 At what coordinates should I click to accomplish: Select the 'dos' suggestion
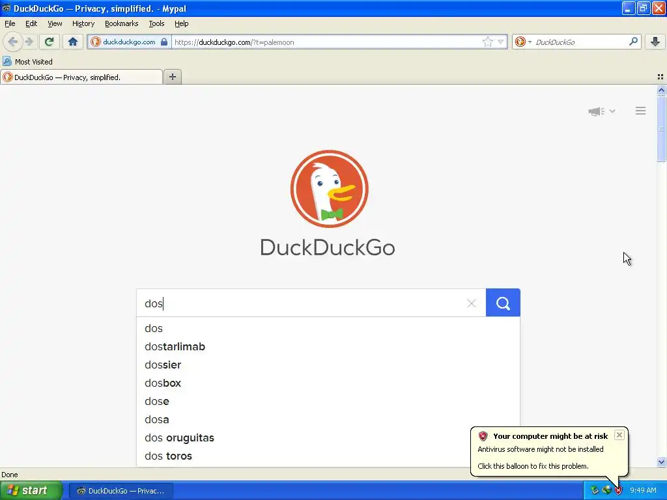pos(328,328)
